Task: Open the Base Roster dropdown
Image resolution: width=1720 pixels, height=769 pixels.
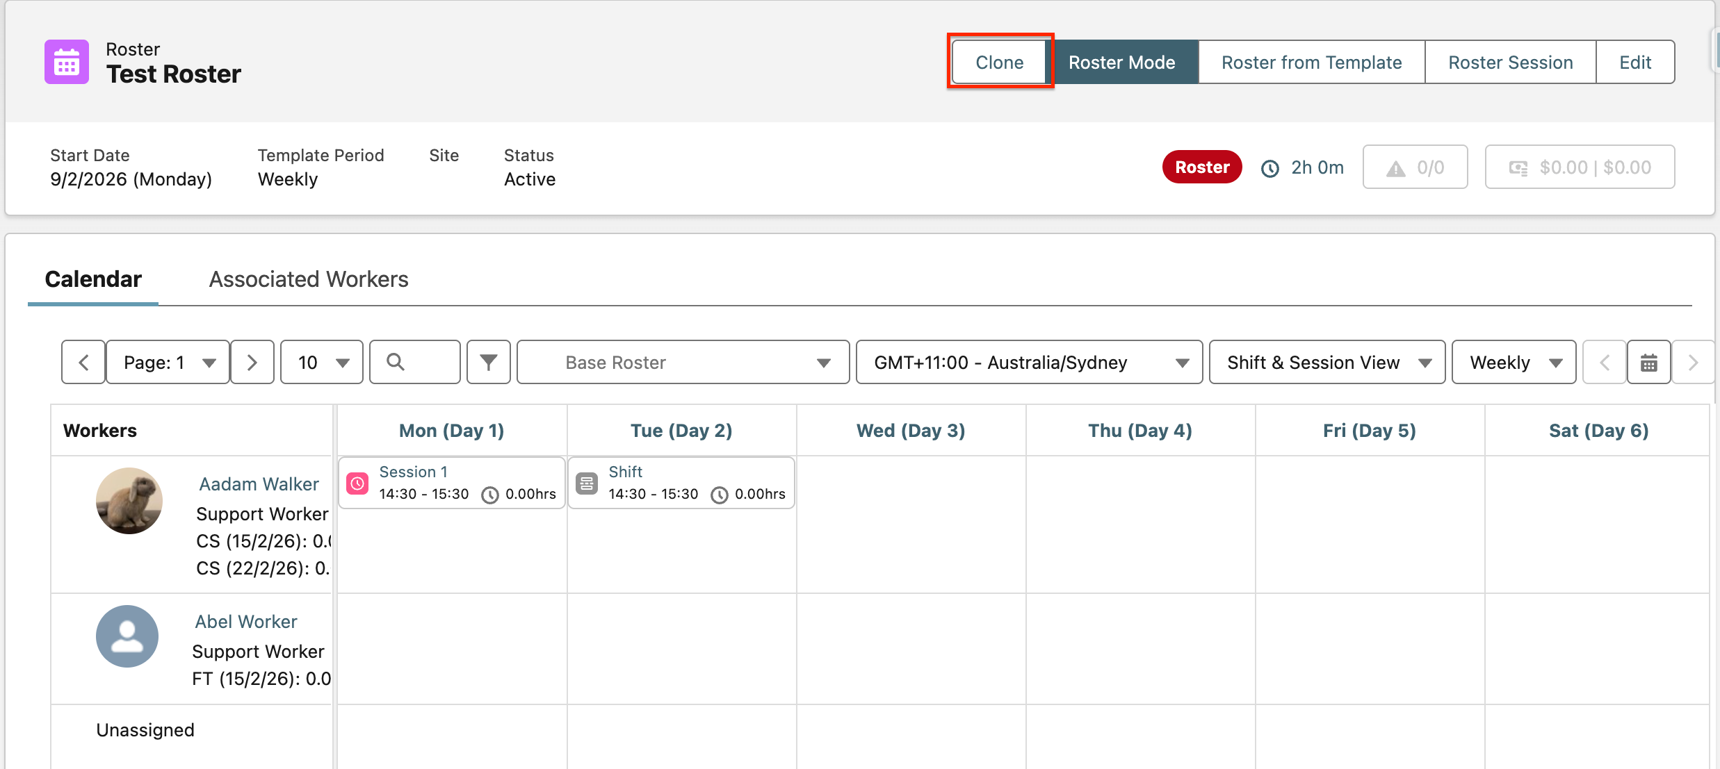Action: click(683, 362)
